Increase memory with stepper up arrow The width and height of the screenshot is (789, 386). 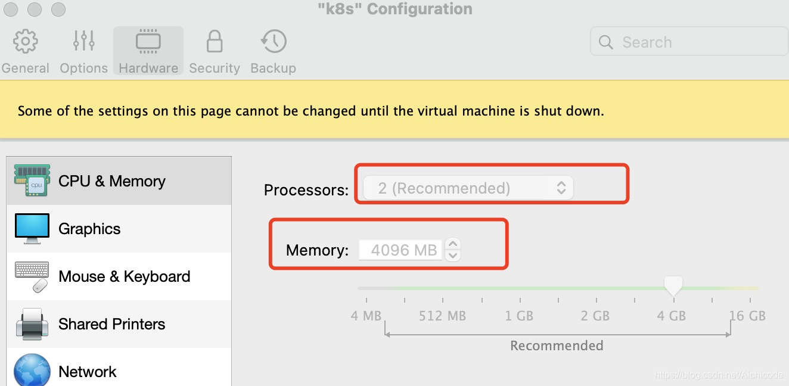(453, 244)
